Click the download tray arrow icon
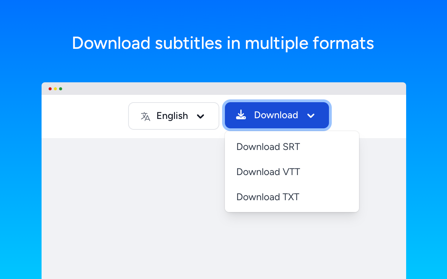447x279 pixels. 241,115
